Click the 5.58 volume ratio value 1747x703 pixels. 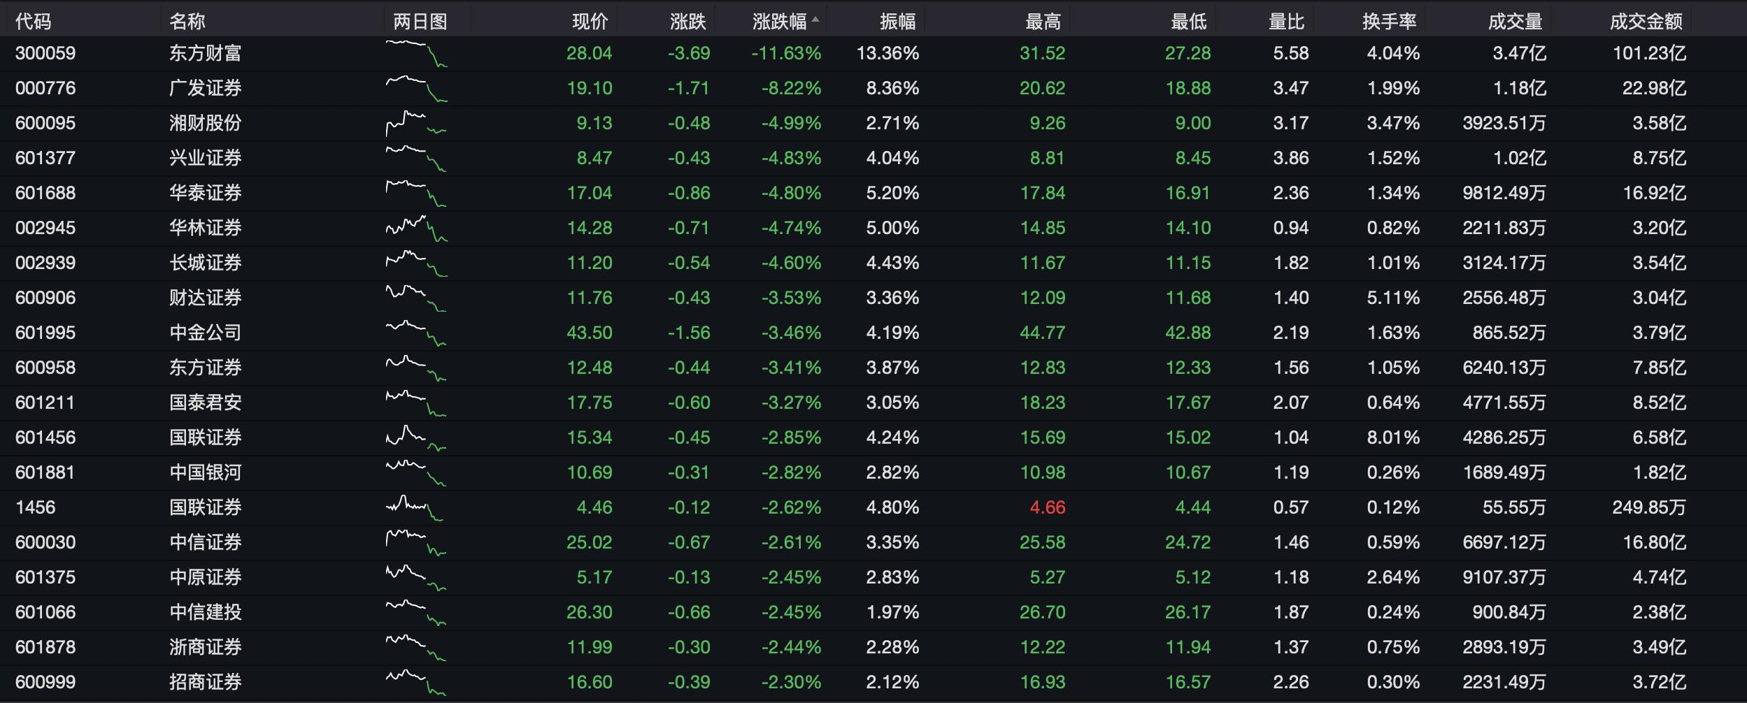[x=1291, y=53]
